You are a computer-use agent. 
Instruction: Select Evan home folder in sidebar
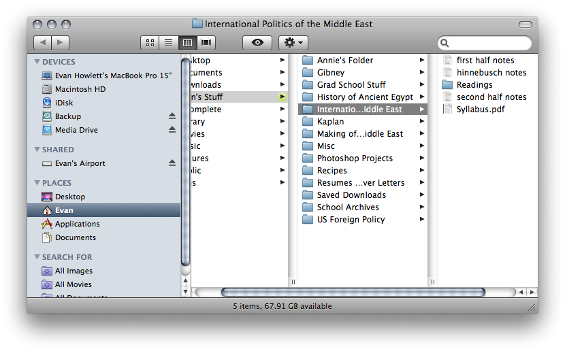103,210
